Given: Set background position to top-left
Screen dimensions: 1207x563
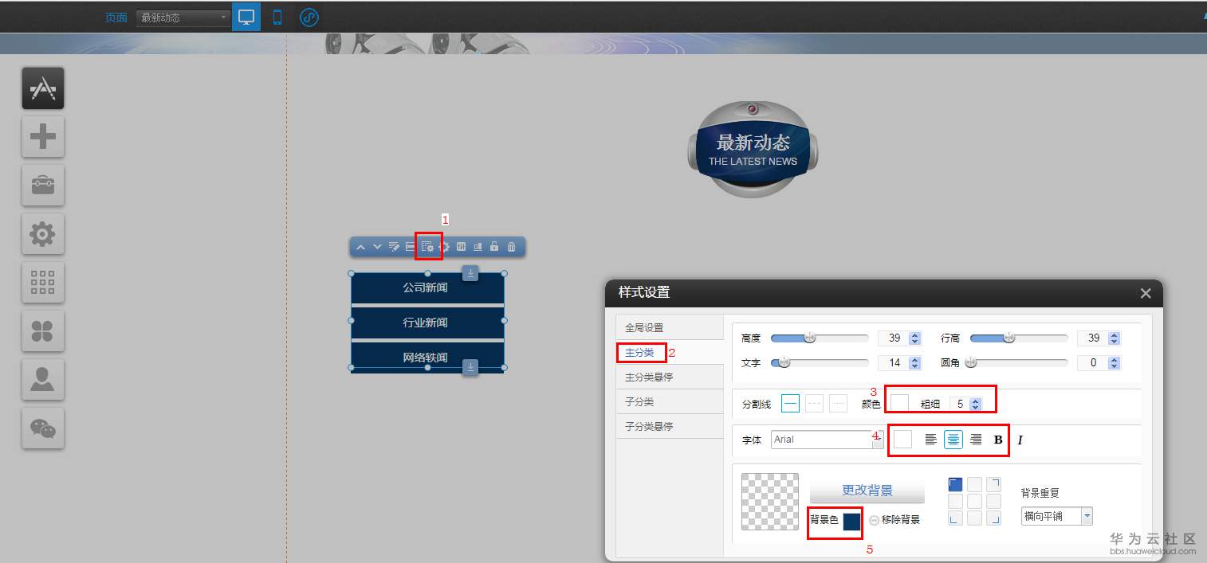Looking at the screenshot, I should pos(955,484).
